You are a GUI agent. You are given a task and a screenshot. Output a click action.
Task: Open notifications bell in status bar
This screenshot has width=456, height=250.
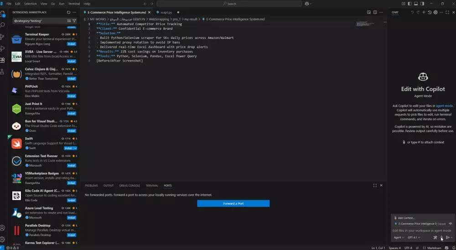pyautogui.click(x=453, y=248)
